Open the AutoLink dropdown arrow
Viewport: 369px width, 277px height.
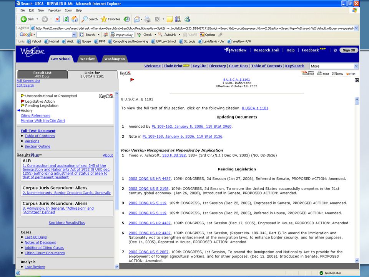tap(180, 35)
